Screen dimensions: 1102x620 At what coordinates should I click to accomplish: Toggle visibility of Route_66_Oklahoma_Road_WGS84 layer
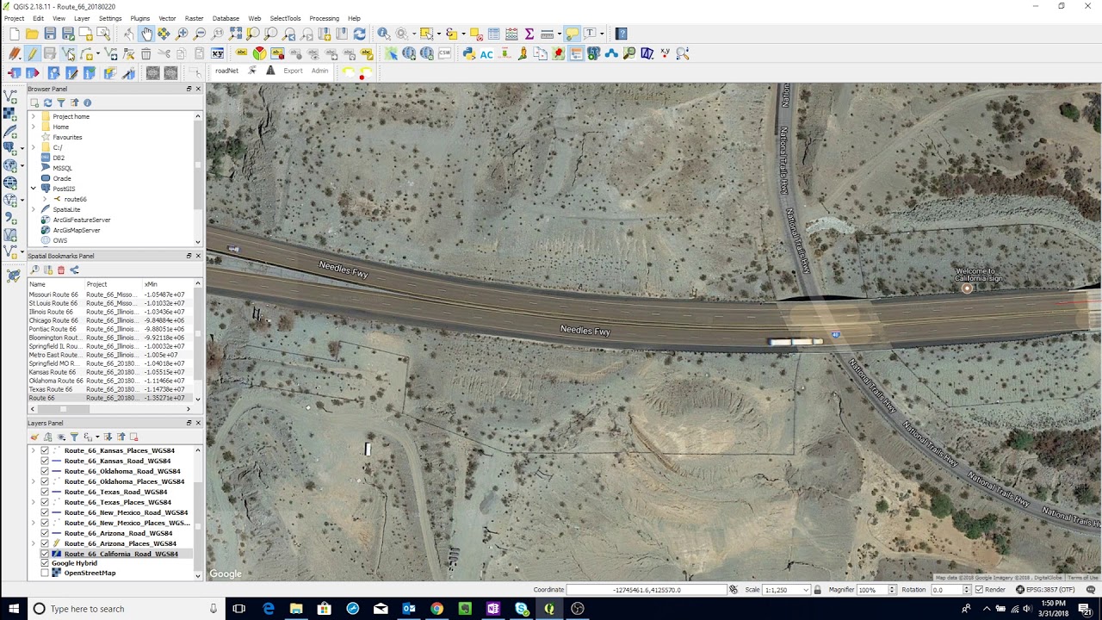pos(45,471)
